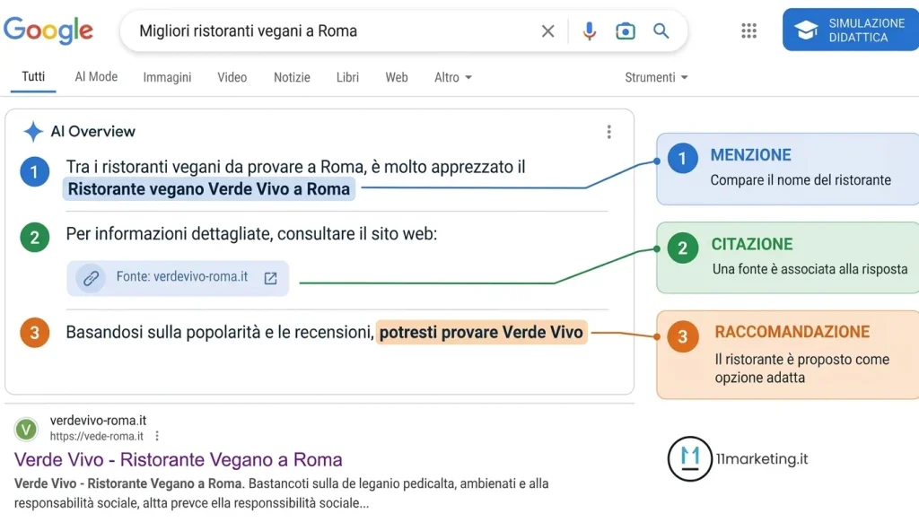
Task: Open AI Overview three-dot options menu
Action: 609,132
